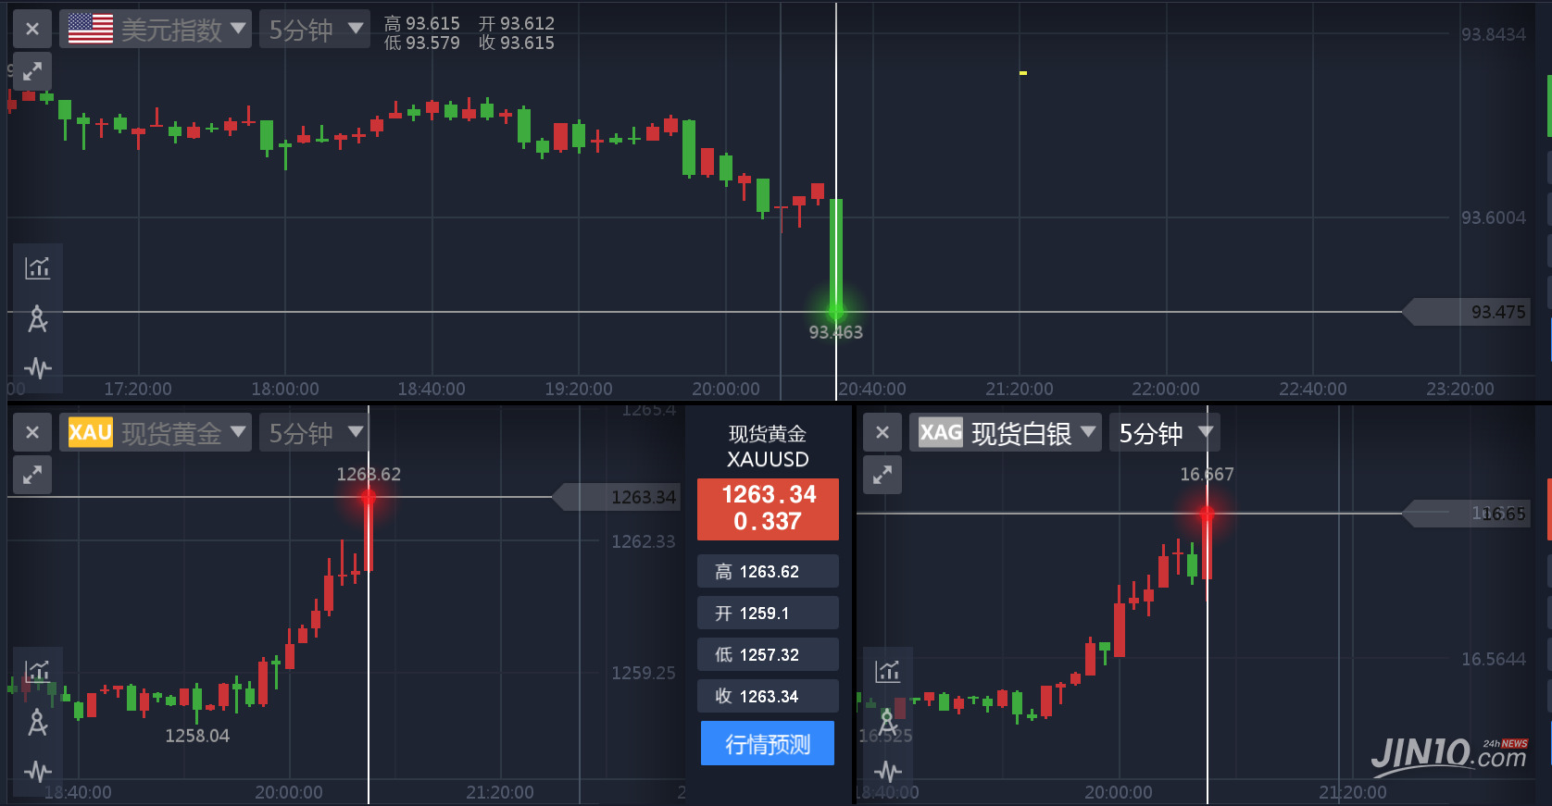The image size is (1552, 806).
Task: Open 5分钟 interval dropdown in Dollar Index chart
Action: click(315, 29)
